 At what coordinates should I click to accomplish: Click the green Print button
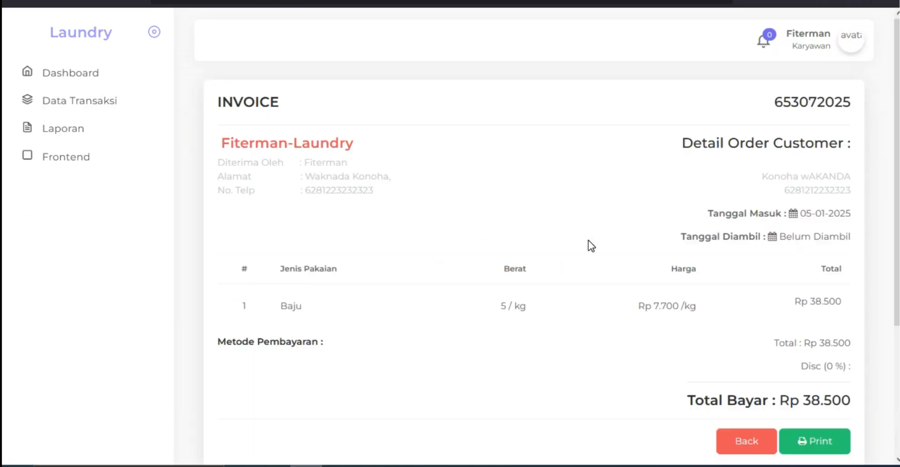[815, 441]
